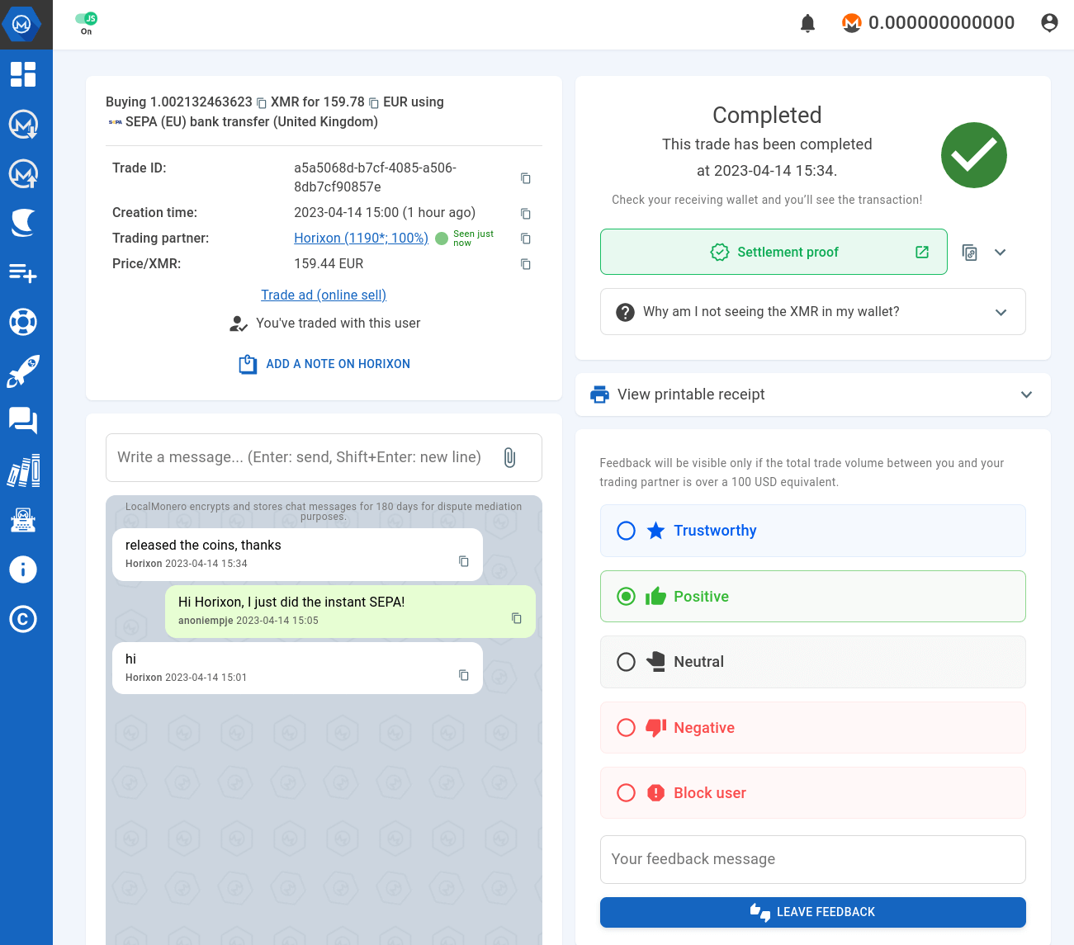
Task: Select the Negative feedback radio button
Action: point(627,727)
